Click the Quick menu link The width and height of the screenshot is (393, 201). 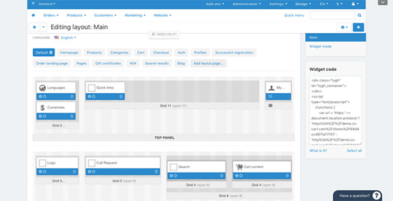pos(294,15)
